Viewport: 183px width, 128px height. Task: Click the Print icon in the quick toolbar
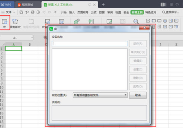point(33,12)
